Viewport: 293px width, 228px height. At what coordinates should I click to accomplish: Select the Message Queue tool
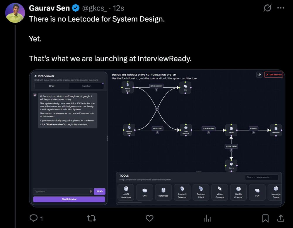point(275,192)
